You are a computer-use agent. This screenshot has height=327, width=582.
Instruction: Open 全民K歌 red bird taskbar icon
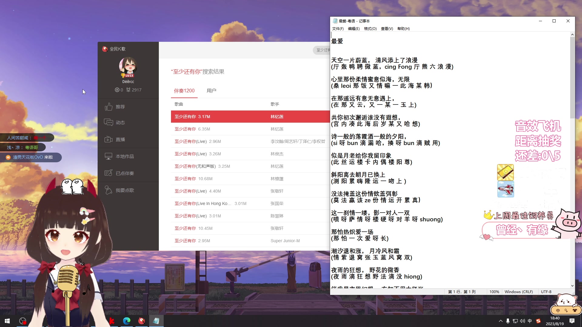tap(142, 321)
